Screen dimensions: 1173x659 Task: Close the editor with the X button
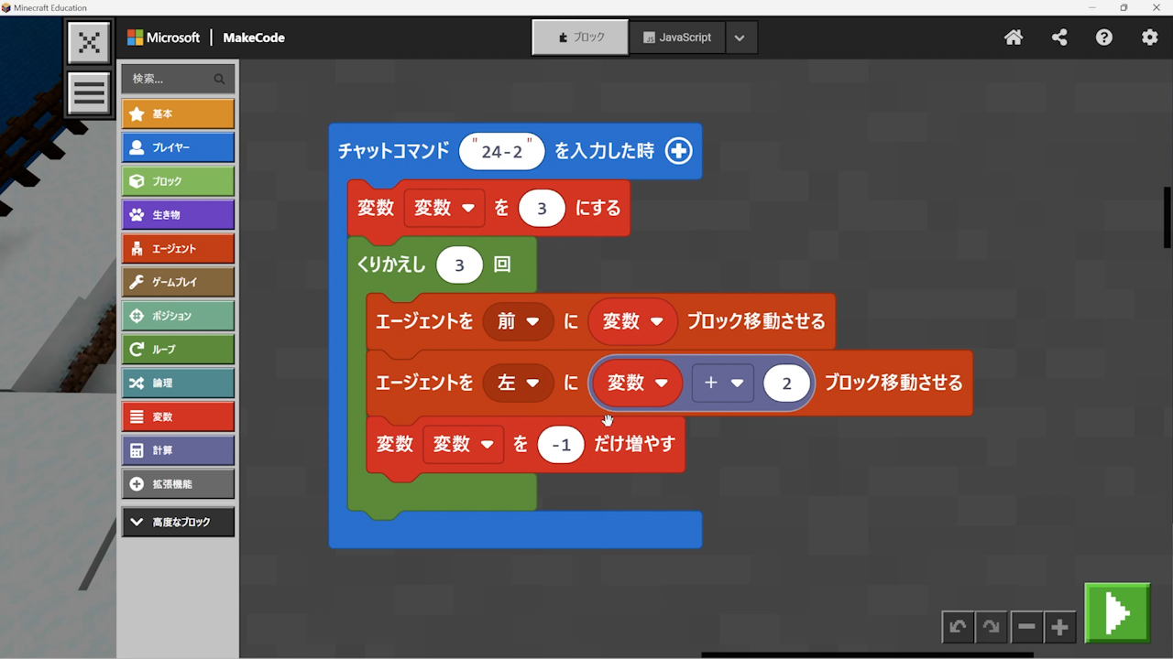(89, 42)
